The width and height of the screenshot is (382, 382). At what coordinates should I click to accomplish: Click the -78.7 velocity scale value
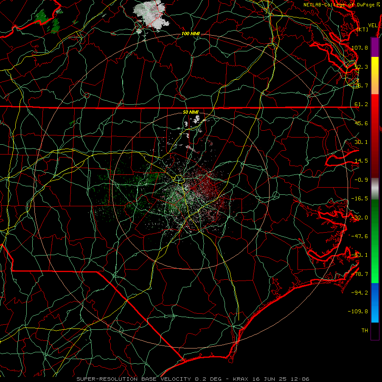tap(360, 274)
